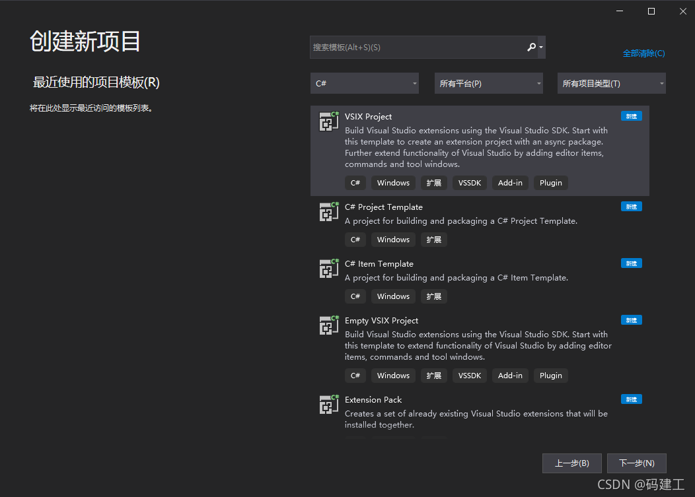695x497 pixels.
Task: Click the C# tag under C# Project Template
Action: [x=355, y=239]
